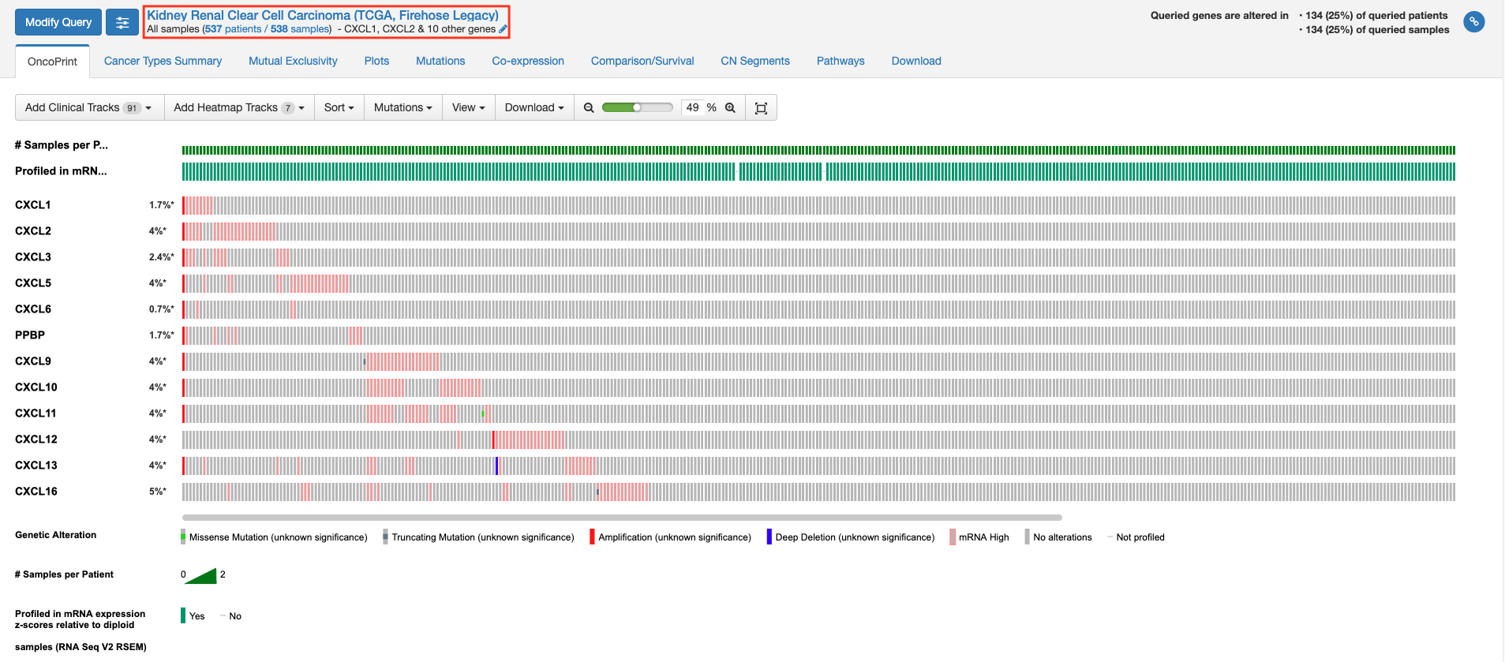Open the View dropdown

pyautogui.click(x=469, y=108)
